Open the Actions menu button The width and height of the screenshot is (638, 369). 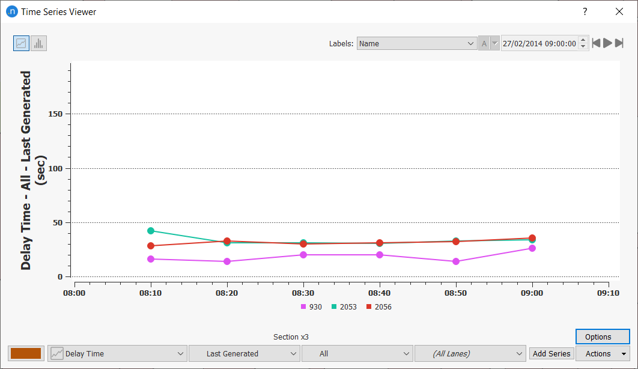[603, 353]
